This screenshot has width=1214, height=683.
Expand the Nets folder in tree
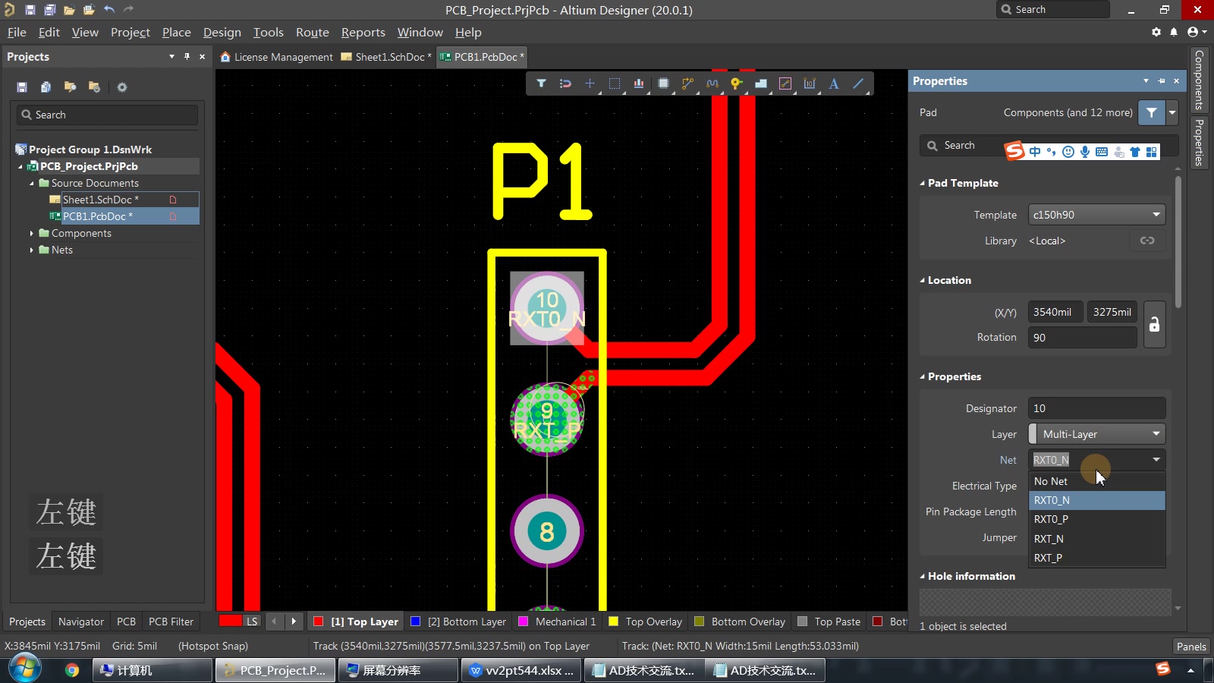tap(31, 250)
